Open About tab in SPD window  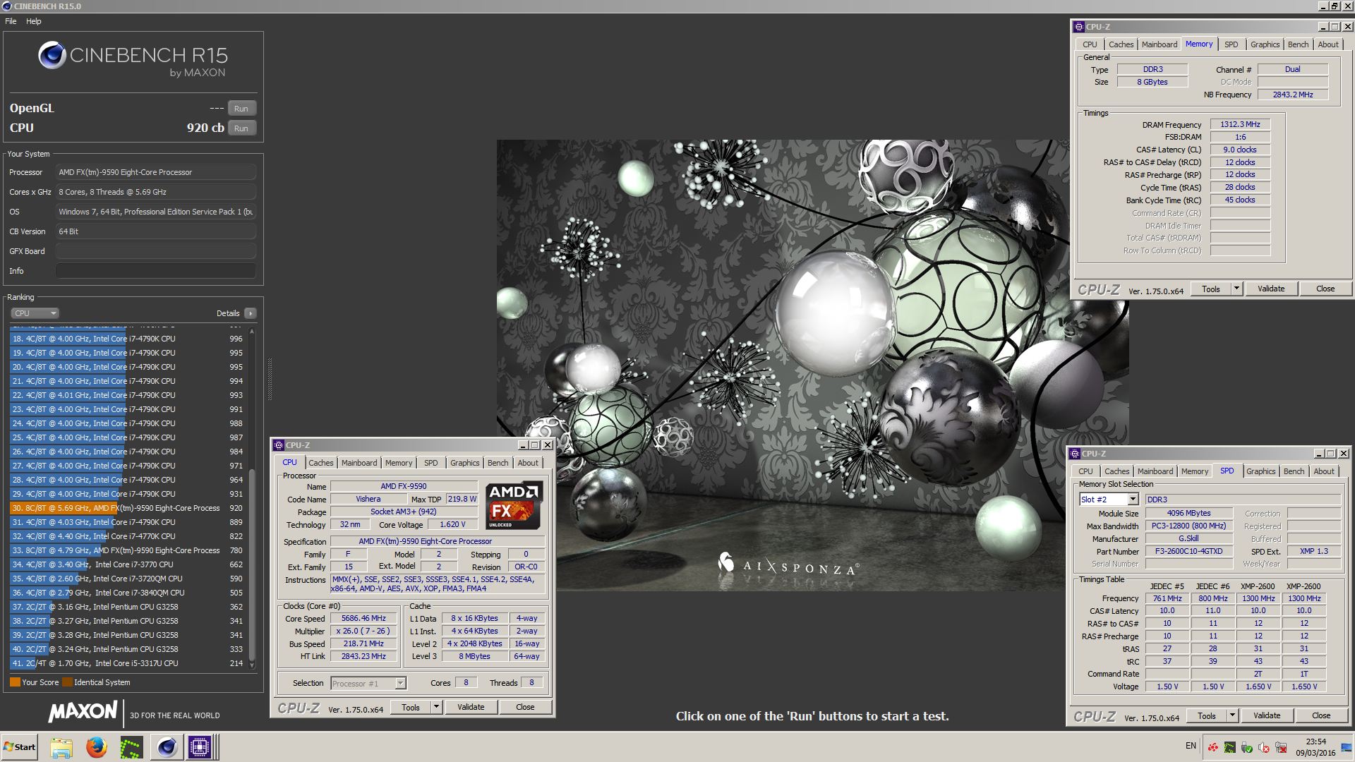click(x=1324, y=471)
